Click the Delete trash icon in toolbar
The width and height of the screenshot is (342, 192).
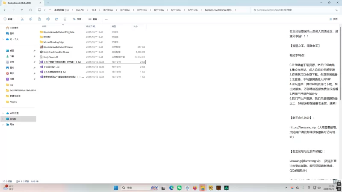[x=65, y=19]
